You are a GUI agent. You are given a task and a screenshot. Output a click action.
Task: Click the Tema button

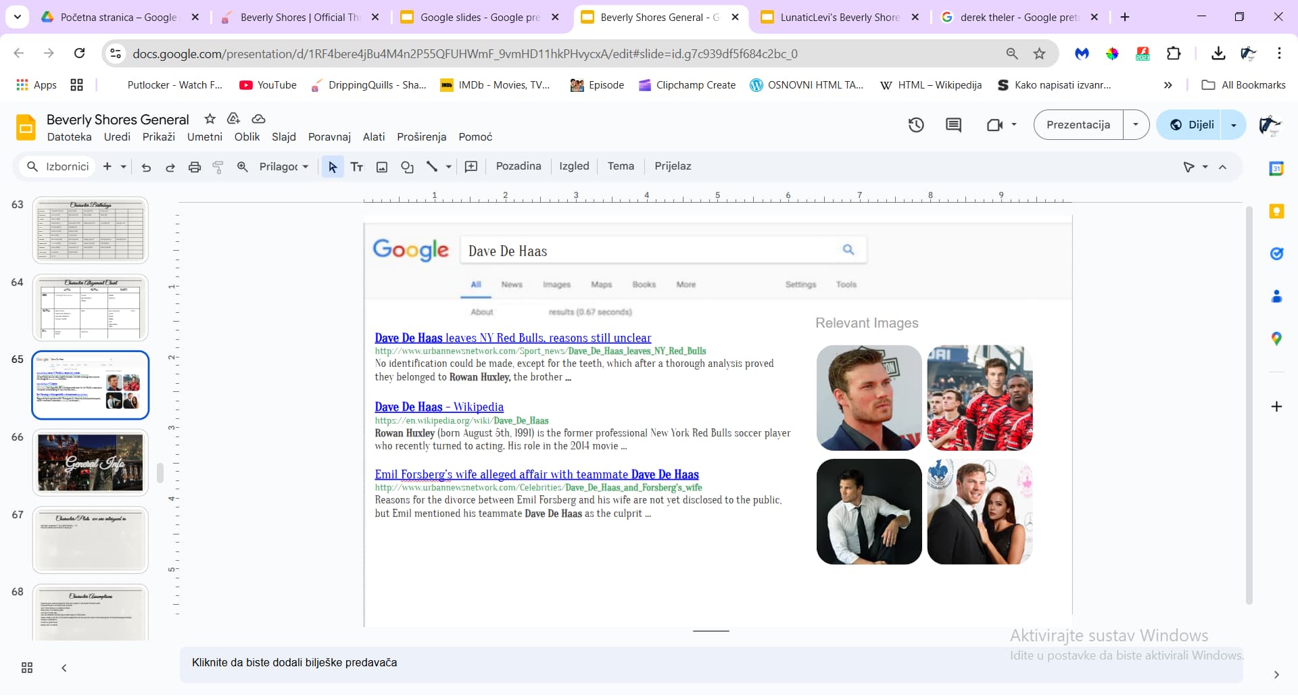tap(621, 166)
